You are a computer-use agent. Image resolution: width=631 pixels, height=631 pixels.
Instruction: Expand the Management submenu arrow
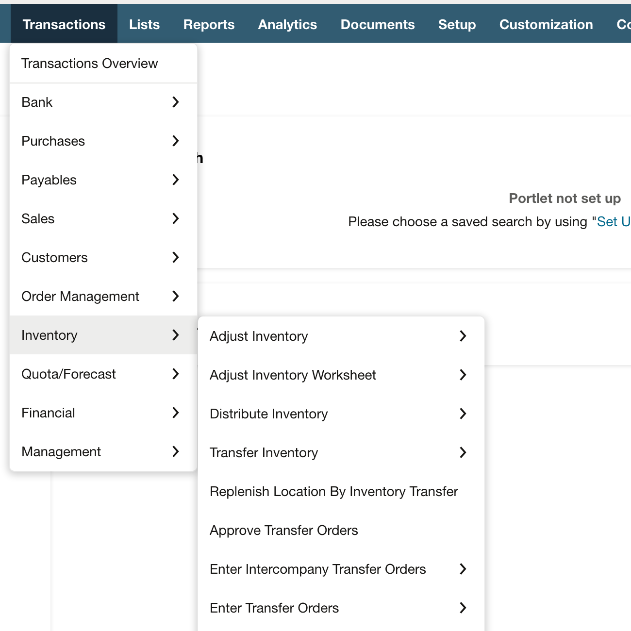pyautogui.click(x=176, y=451)
